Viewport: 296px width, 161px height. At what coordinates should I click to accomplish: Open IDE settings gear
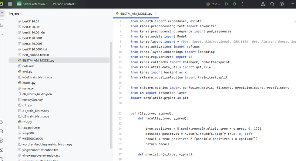pos(282,4)
